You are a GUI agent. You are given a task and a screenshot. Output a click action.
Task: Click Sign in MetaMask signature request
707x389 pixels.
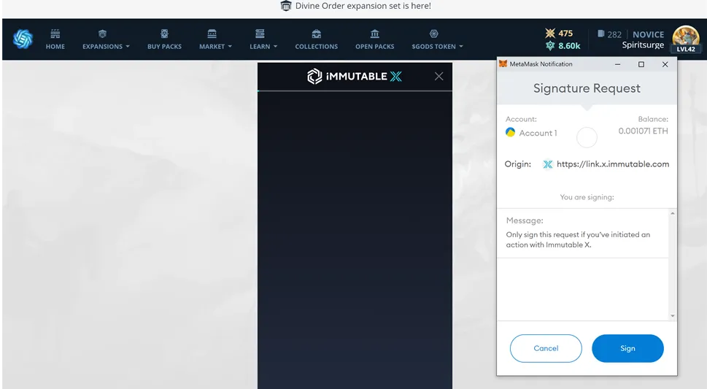(x=627, y=348)
